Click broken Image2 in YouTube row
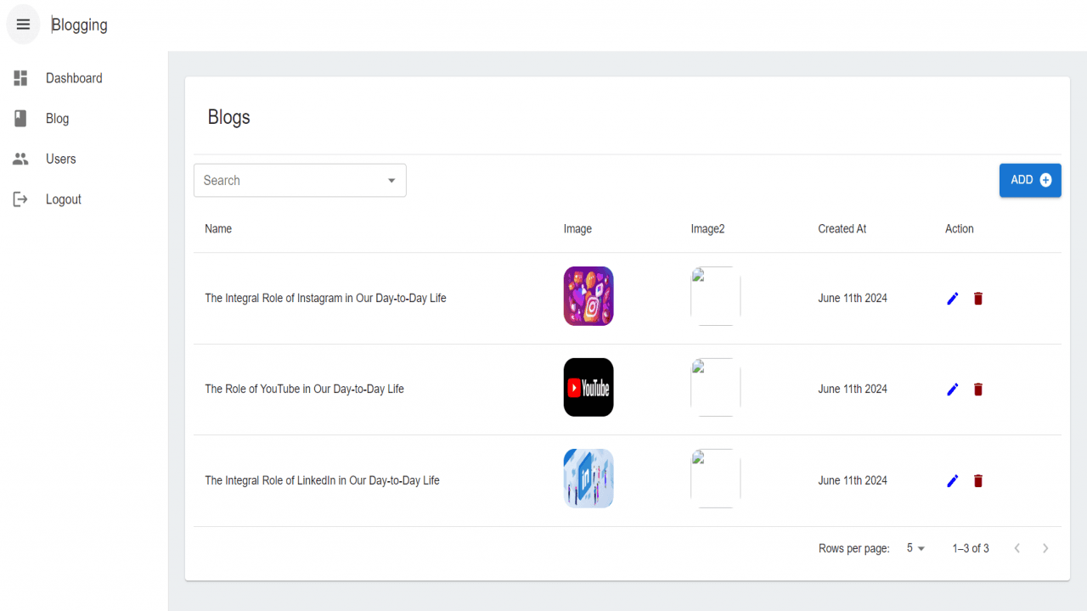 pyautogui.click(x=716, y=387)
